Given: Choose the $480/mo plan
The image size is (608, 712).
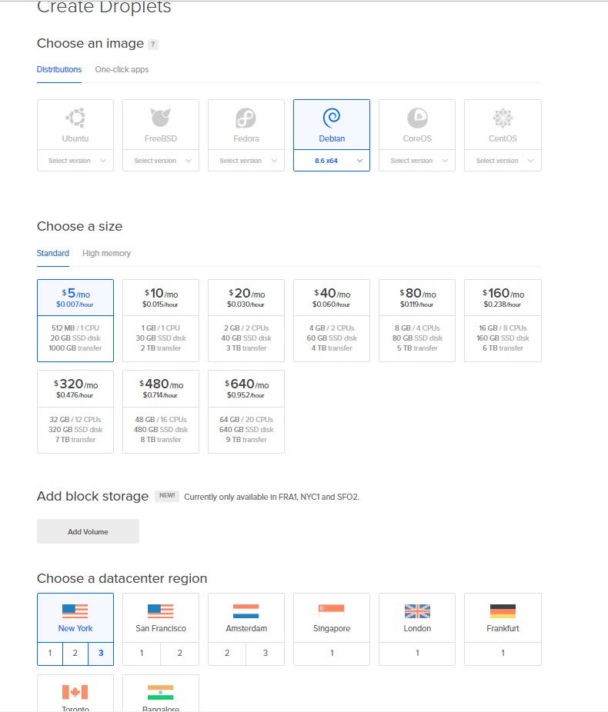Looking at the screenshot, I should [161, 412].
